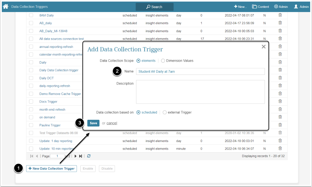This screenshot has height=187, width=312.
Task: Tick the on demand row checkbox
Action: (x=31, y=117)
